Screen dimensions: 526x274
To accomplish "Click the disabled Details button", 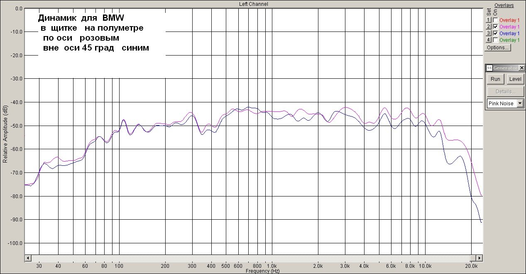I will coord(505,92).
